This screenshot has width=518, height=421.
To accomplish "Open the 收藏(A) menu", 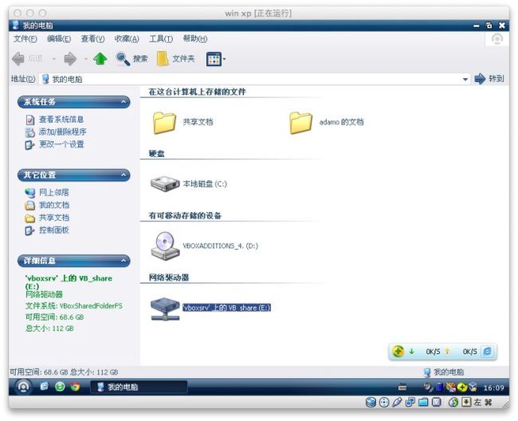I will (127, 39).
